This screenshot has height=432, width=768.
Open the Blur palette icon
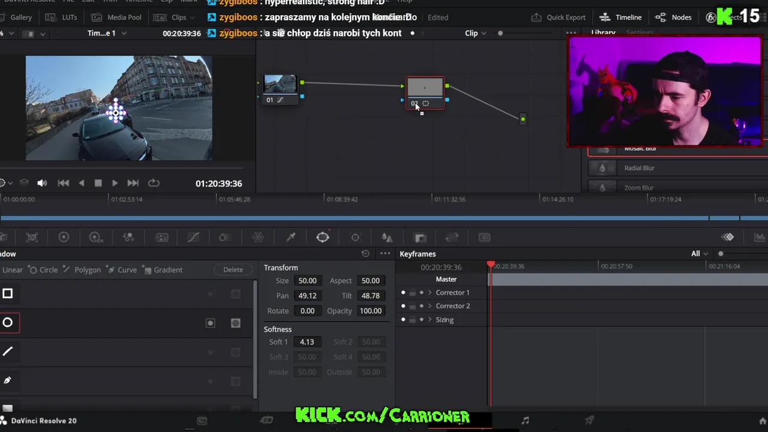387,238
